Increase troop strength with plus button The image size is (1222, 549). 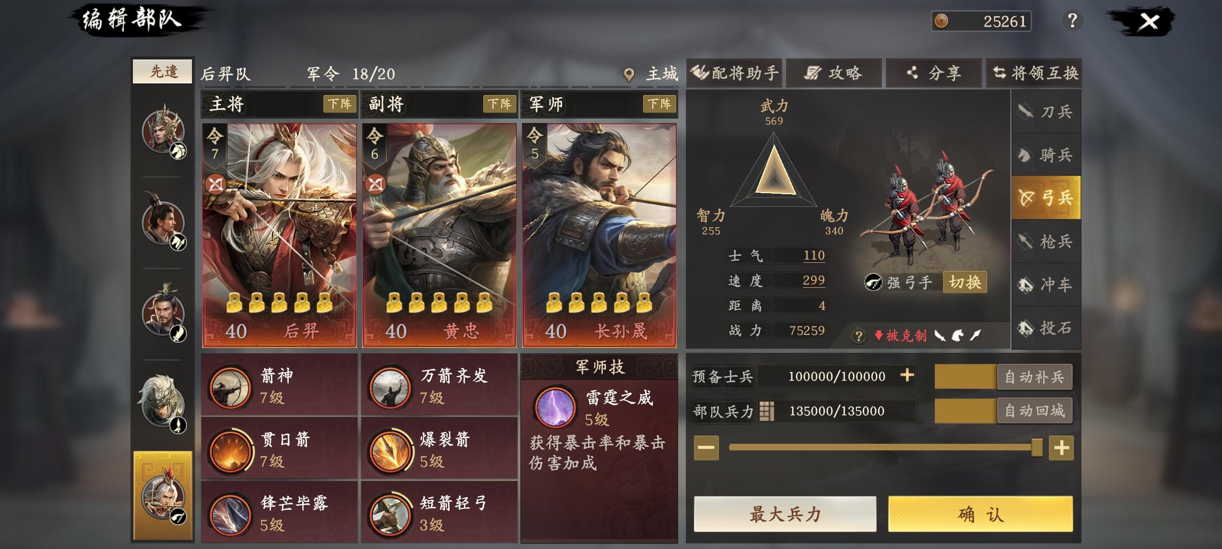pyautogui.click(x=1061, y=448)
